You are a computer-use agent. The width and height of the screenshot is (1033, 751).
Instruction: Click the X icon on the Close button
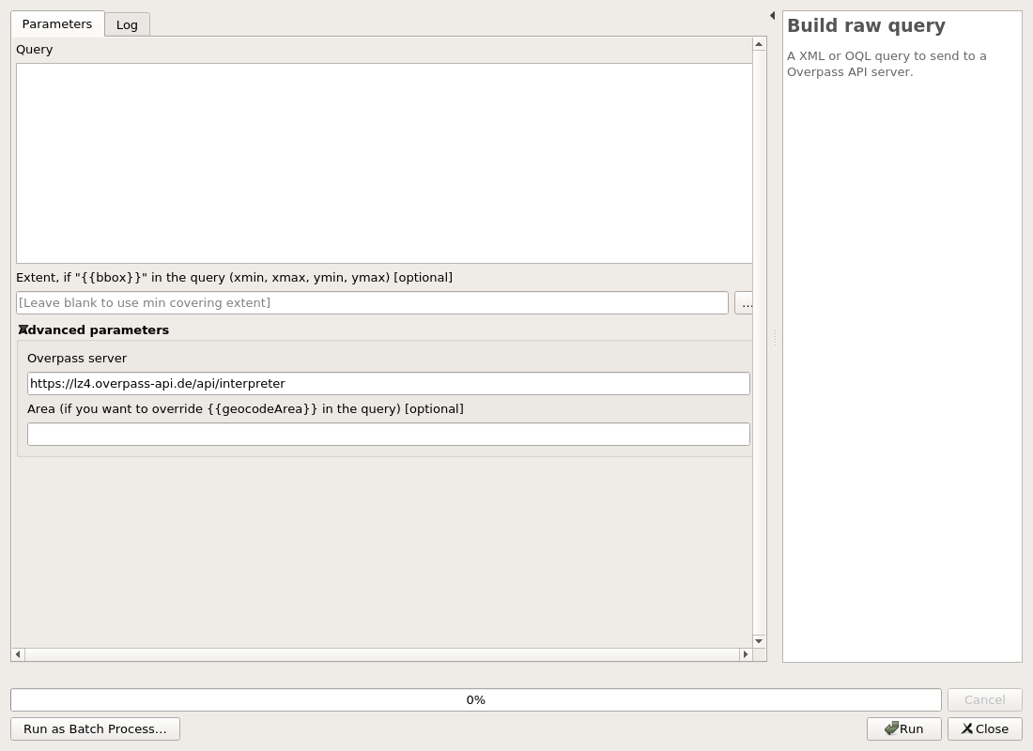point(967,728)
